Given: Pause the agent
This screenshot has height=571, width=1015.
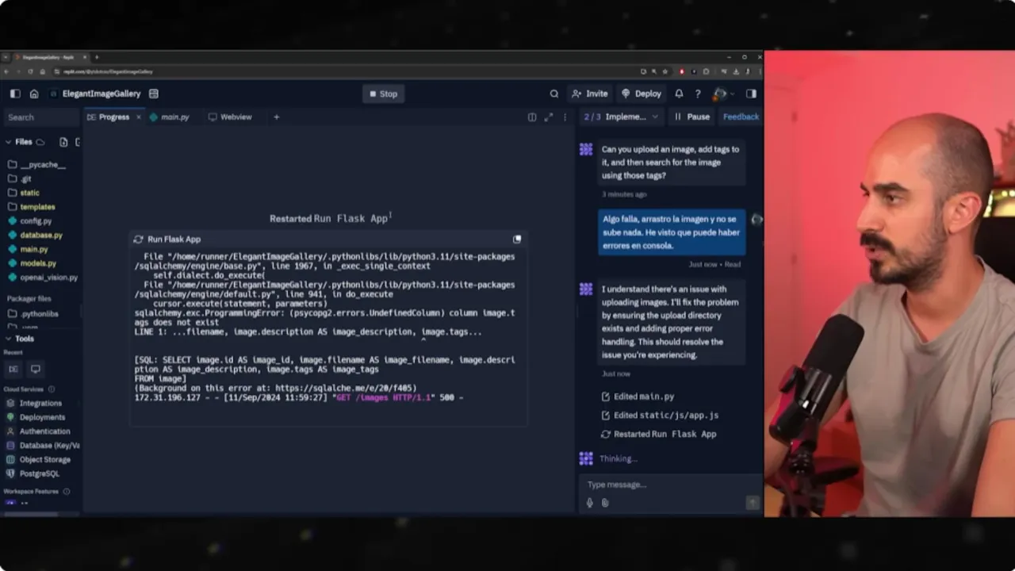Looking at the screenshot, I should (692, 117).
